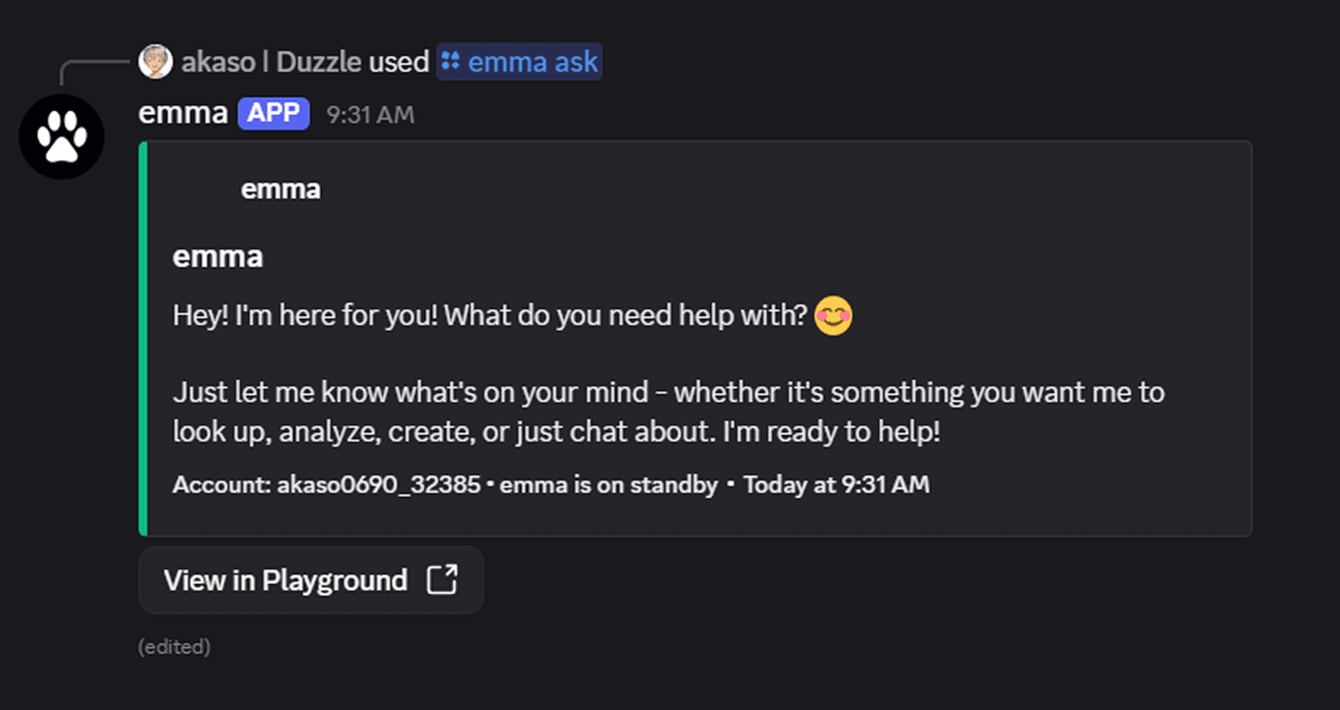Click the Account akaso0690_32385 footer text
Screen dimensions: 1340x710
click(x=326, y=485)
